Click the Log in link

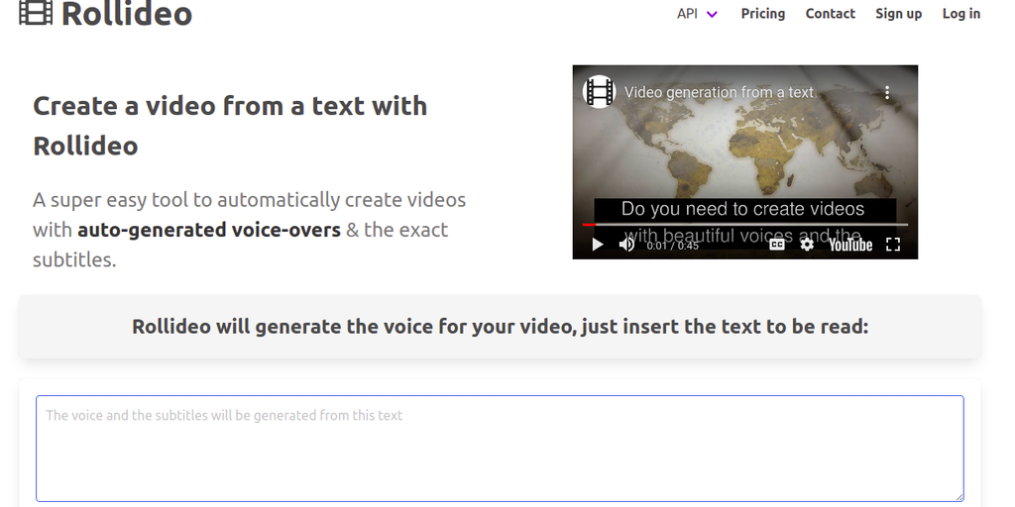960,14
